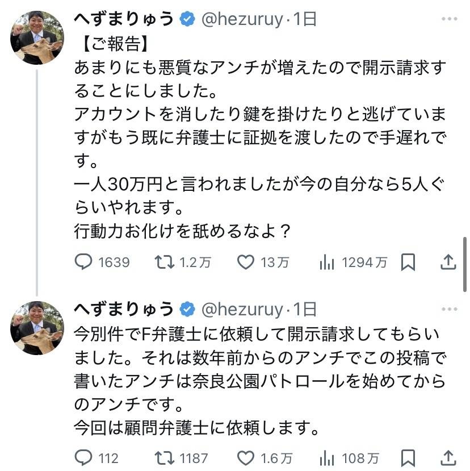The image size is (470, 471).
Task: Repost the second post with 1187 reposts
Action: click(x=166, y=457)
